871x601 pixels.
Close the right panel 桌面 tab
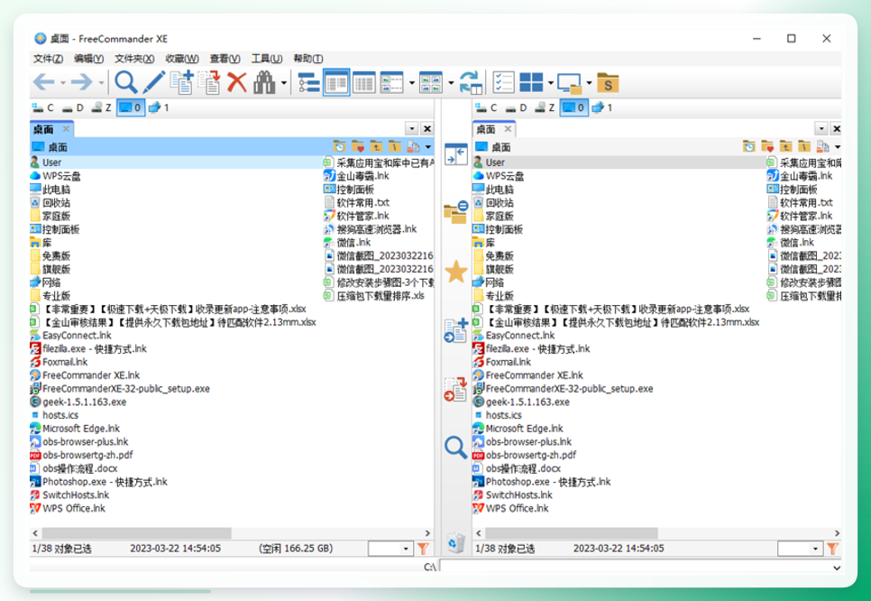pyautogui.click(x=508, y=129)
